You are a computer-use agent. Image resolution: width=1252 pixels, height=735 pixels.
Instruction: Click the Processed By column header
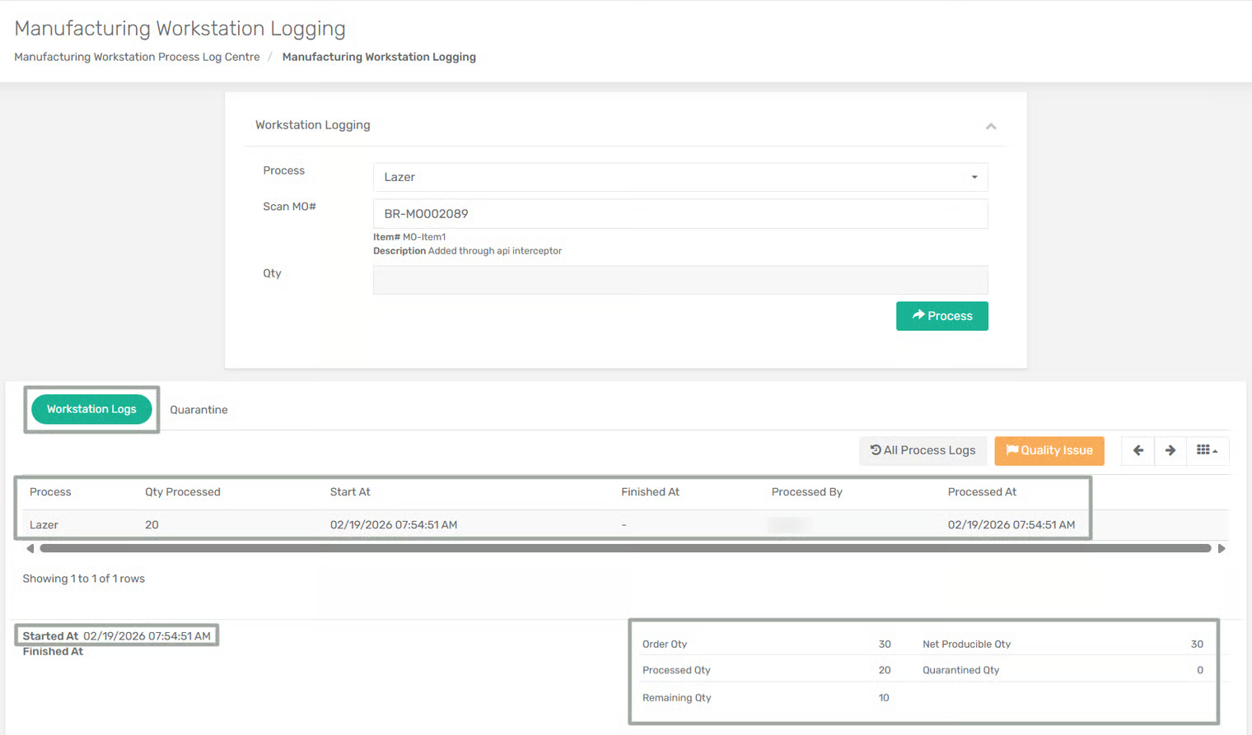point(806,492)
